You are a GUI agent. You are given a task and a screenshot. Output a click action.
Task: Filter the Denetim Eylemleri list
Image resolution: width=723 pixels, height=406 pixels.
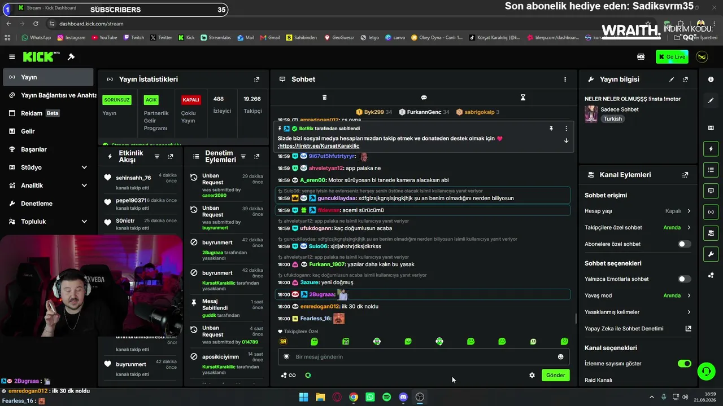[x=243, y=157]
